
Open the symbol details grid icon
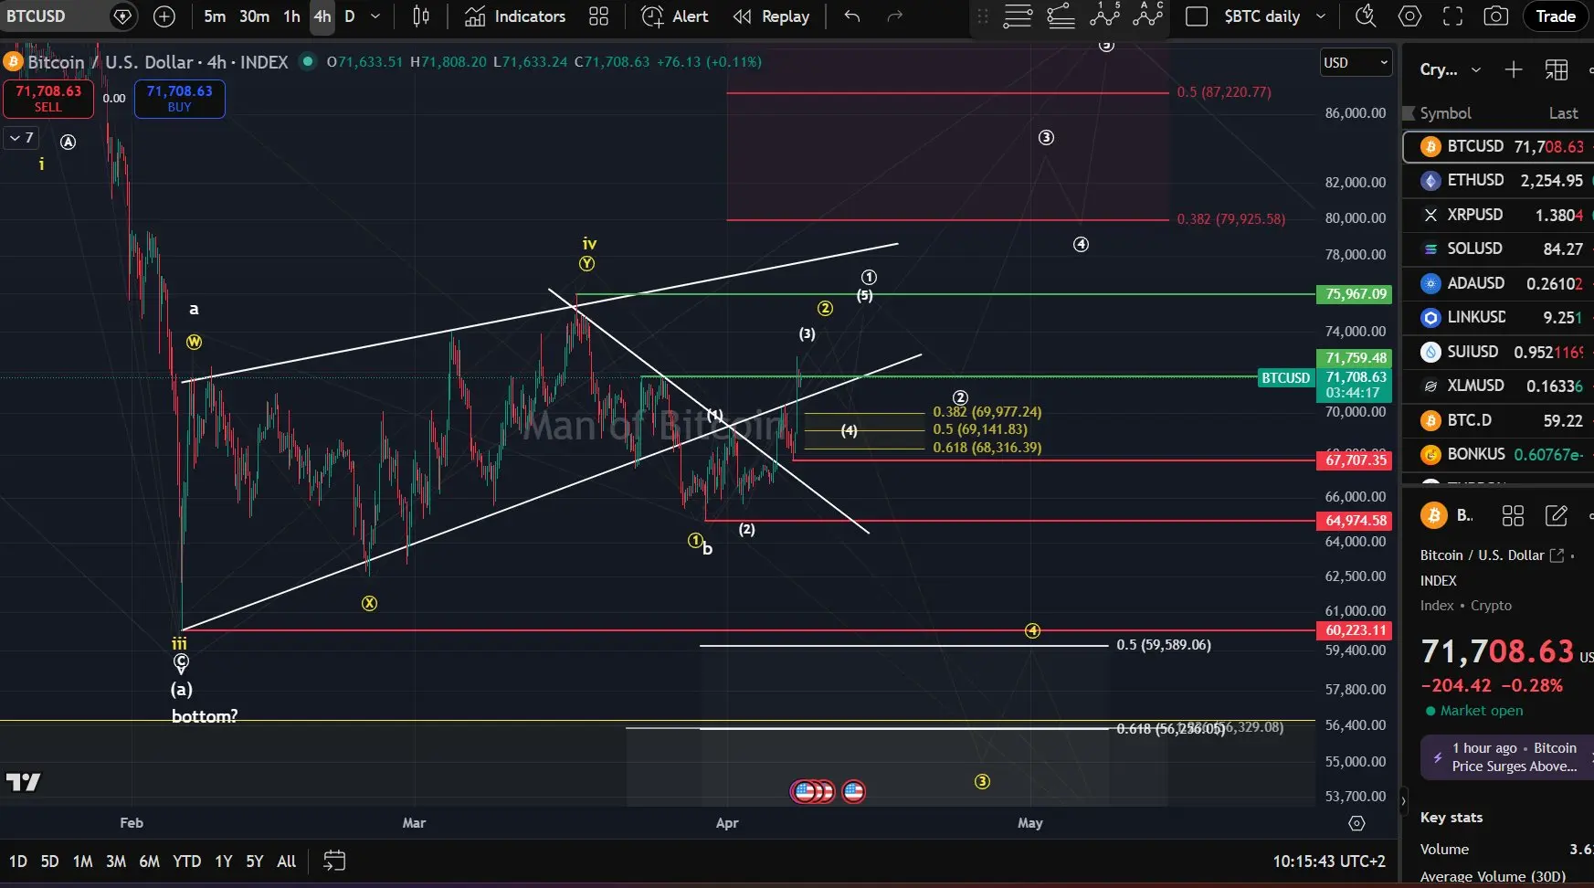[1513, 516]
